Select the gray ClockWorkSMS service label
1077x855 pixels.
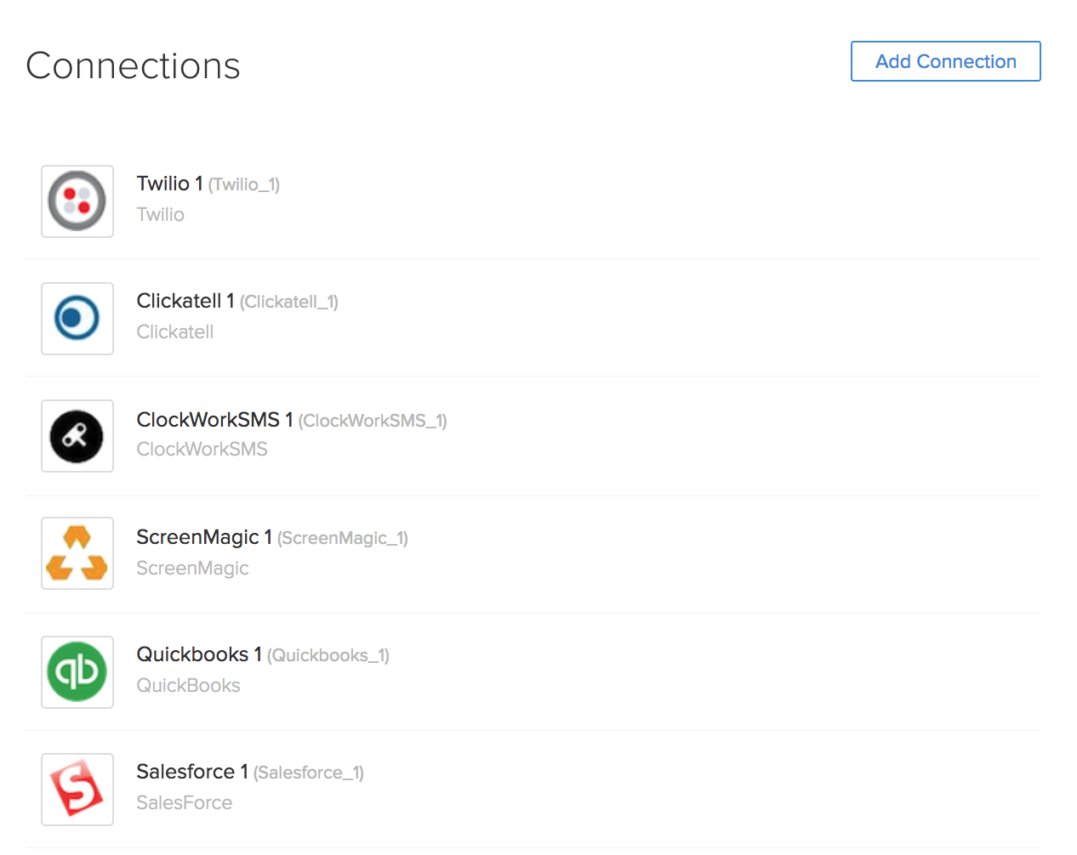pos(202,450)
